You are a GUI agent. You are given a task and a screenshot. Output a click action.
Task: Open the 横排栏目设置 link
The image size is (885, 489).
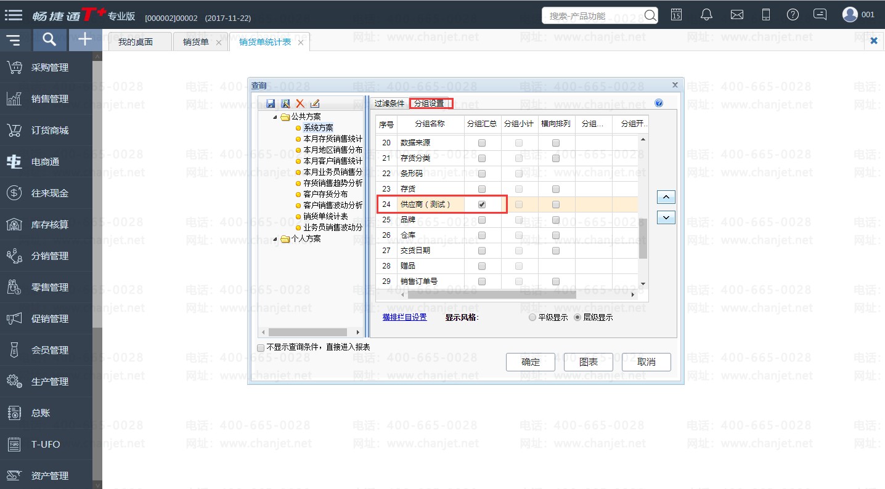tap(405, 318)
